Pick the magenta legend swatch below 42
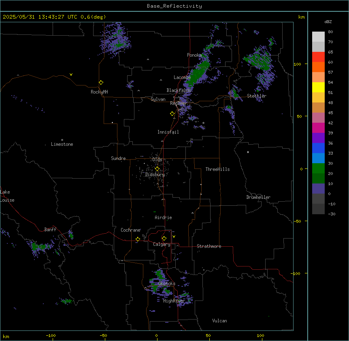349x341 pixels. point(318,128)
